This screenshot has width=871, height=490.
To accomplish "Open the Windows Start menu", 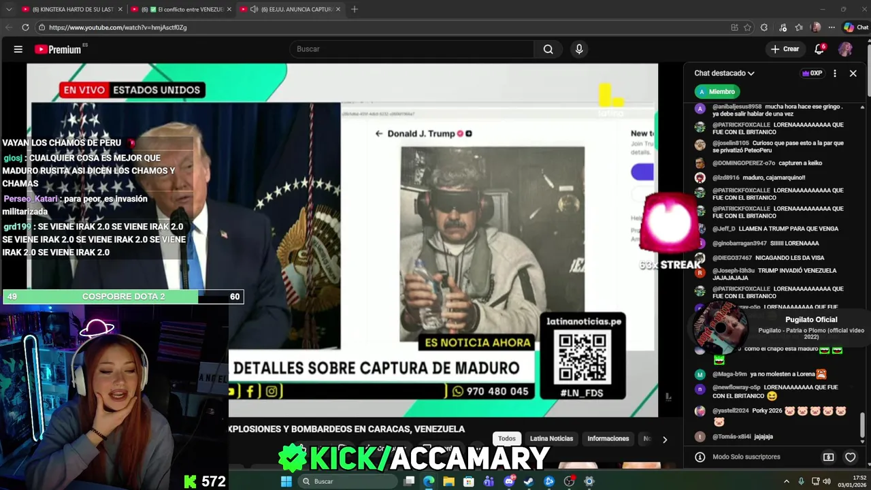I will click(x=286, y=481).
